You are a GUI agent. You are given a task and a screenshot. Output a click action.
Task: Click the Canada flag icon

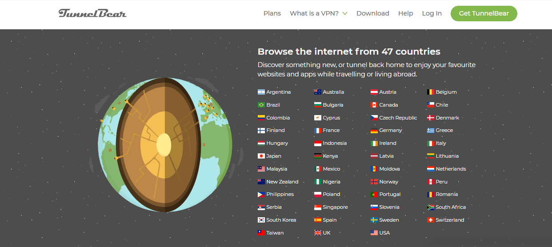(x=374, y=105)
